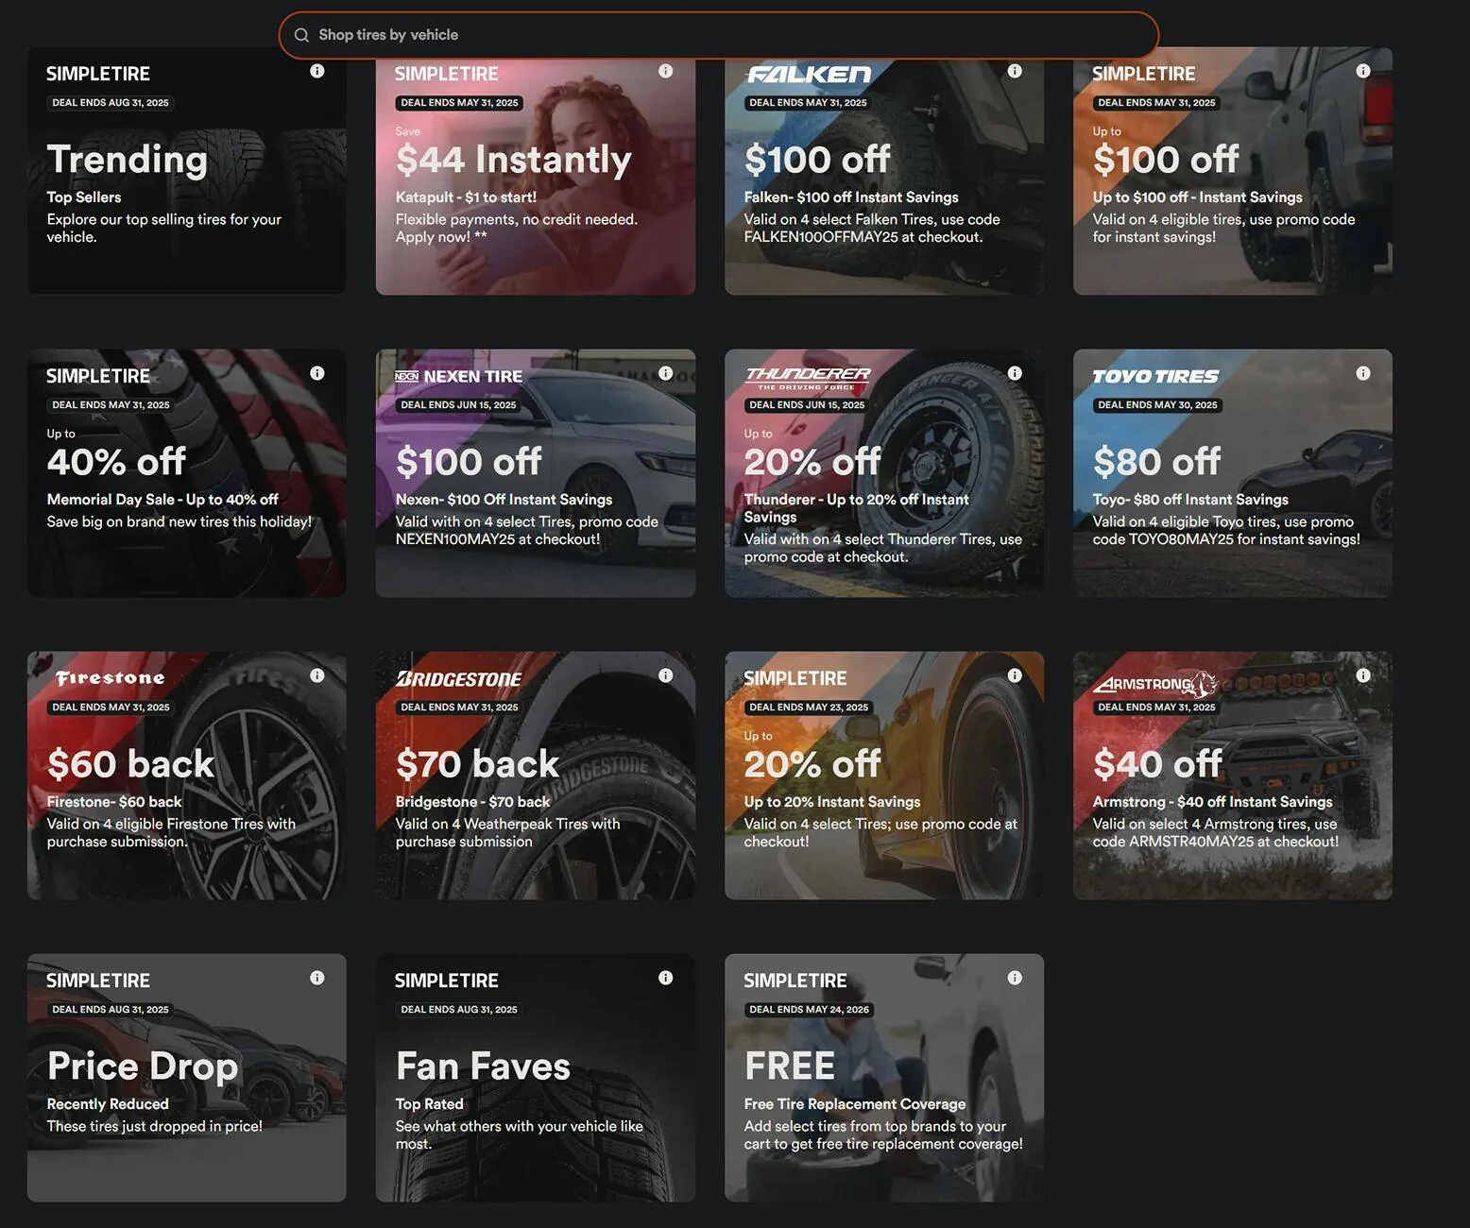Image resolution: width=1470 pixels, height=1228 pixels.
Task: Click the info icon on Trending card
Action: click(317, 71)
